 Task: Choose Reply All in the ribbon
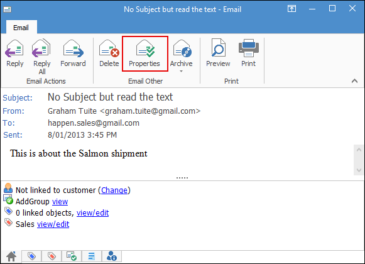coord(41,57)
